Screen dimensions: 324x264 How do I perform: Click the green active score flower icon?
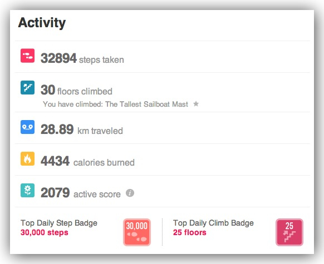point(27,191)
